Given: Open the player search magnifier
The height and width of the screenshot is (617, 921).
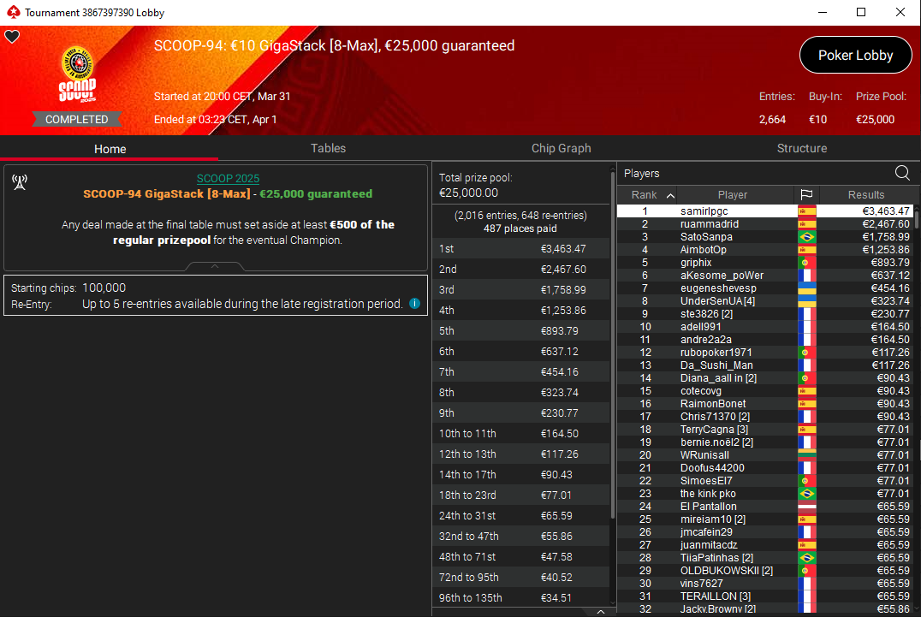Looking at the screenshot, I should (902, 173).
